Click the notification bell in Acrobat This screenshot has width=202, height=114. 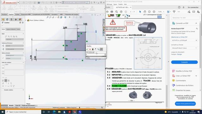(184, 7)
